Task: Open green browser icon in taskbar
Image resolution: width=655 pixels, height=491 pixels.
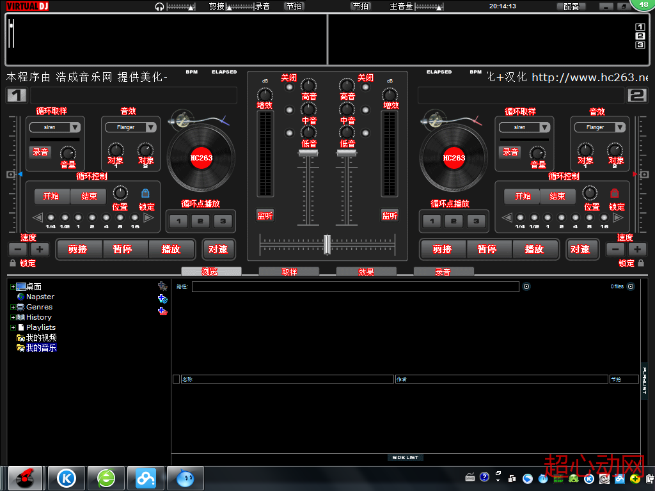Action: click(106, 478)
